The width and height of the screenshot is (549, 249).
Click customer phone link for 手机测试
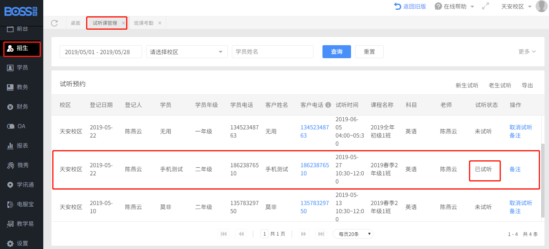tap(315, 169)
